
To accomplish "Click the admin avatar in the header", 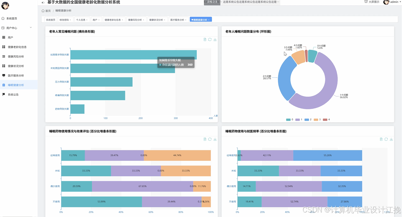I will (386, 2).
